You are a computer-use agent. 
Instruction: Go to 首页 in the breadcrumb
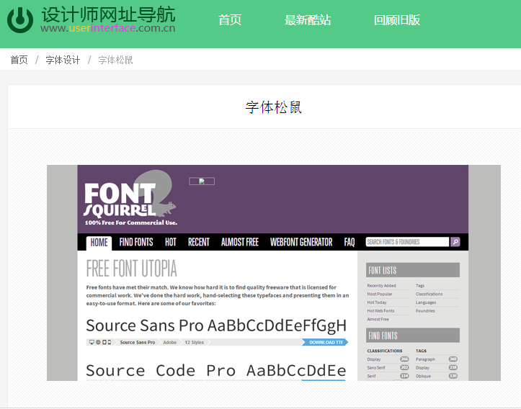19,60
